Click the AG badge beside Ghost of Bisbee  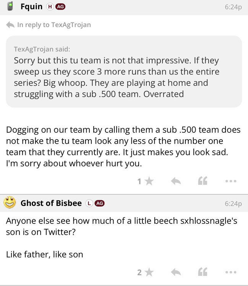[99, 203]
